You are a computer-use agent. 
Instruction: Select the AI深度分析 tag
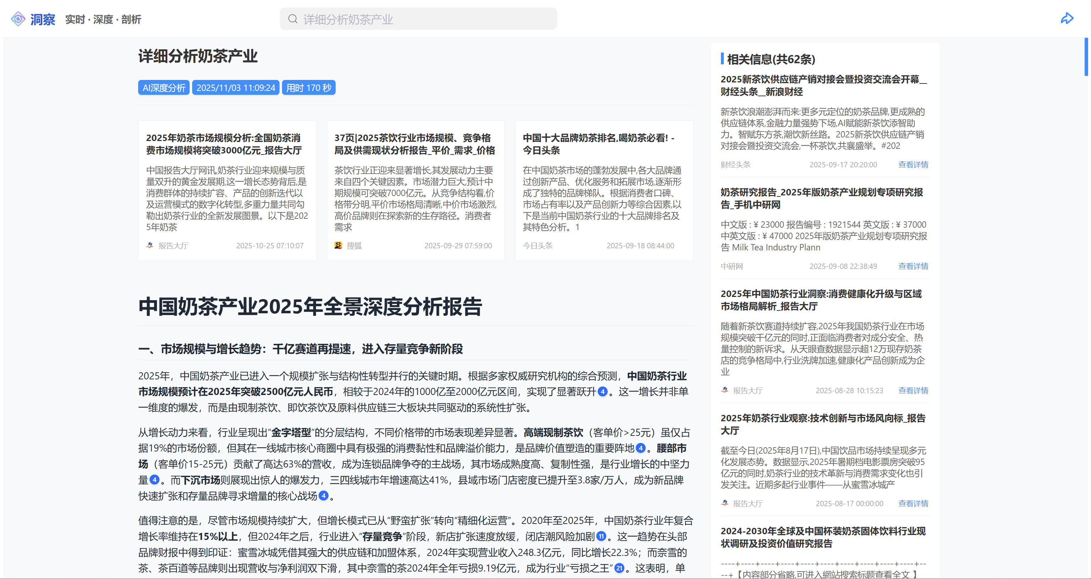click(164, 88)
